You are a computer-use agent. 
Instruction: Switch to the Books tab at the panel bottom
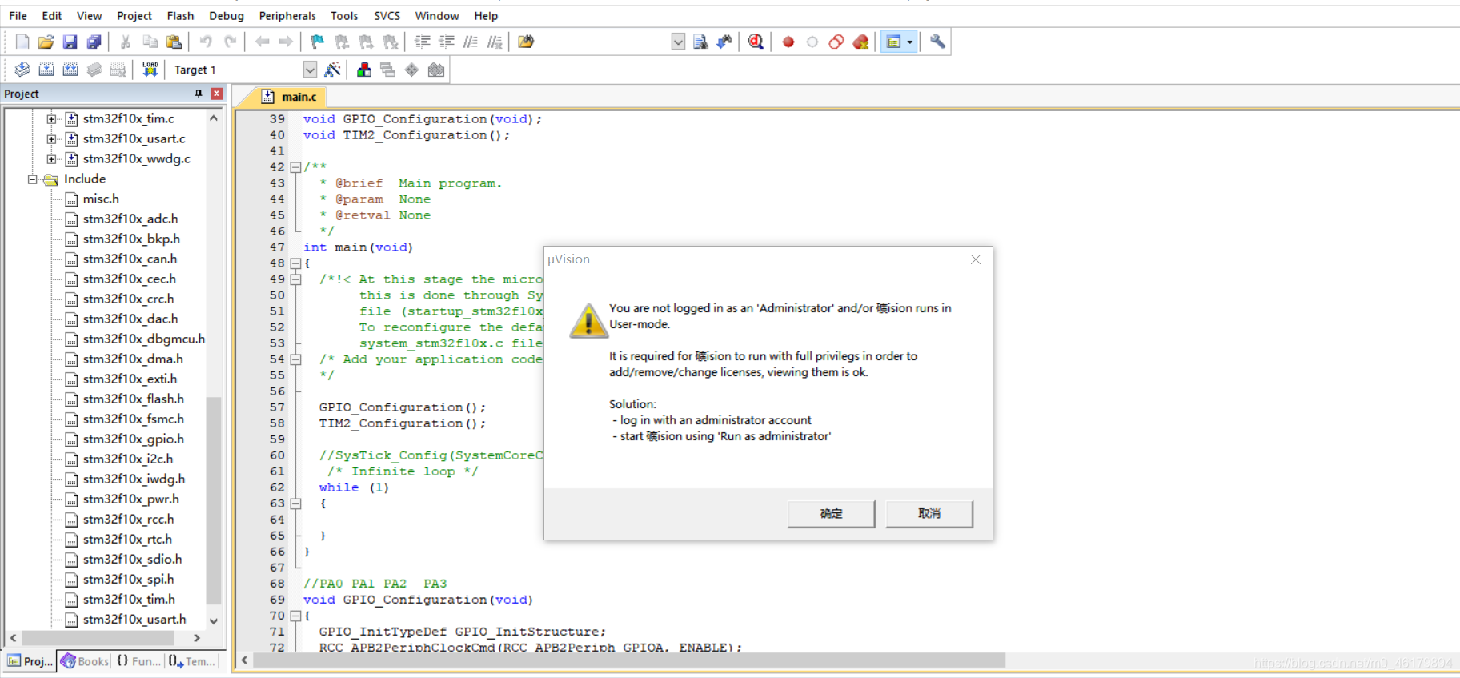click(85, 661)
